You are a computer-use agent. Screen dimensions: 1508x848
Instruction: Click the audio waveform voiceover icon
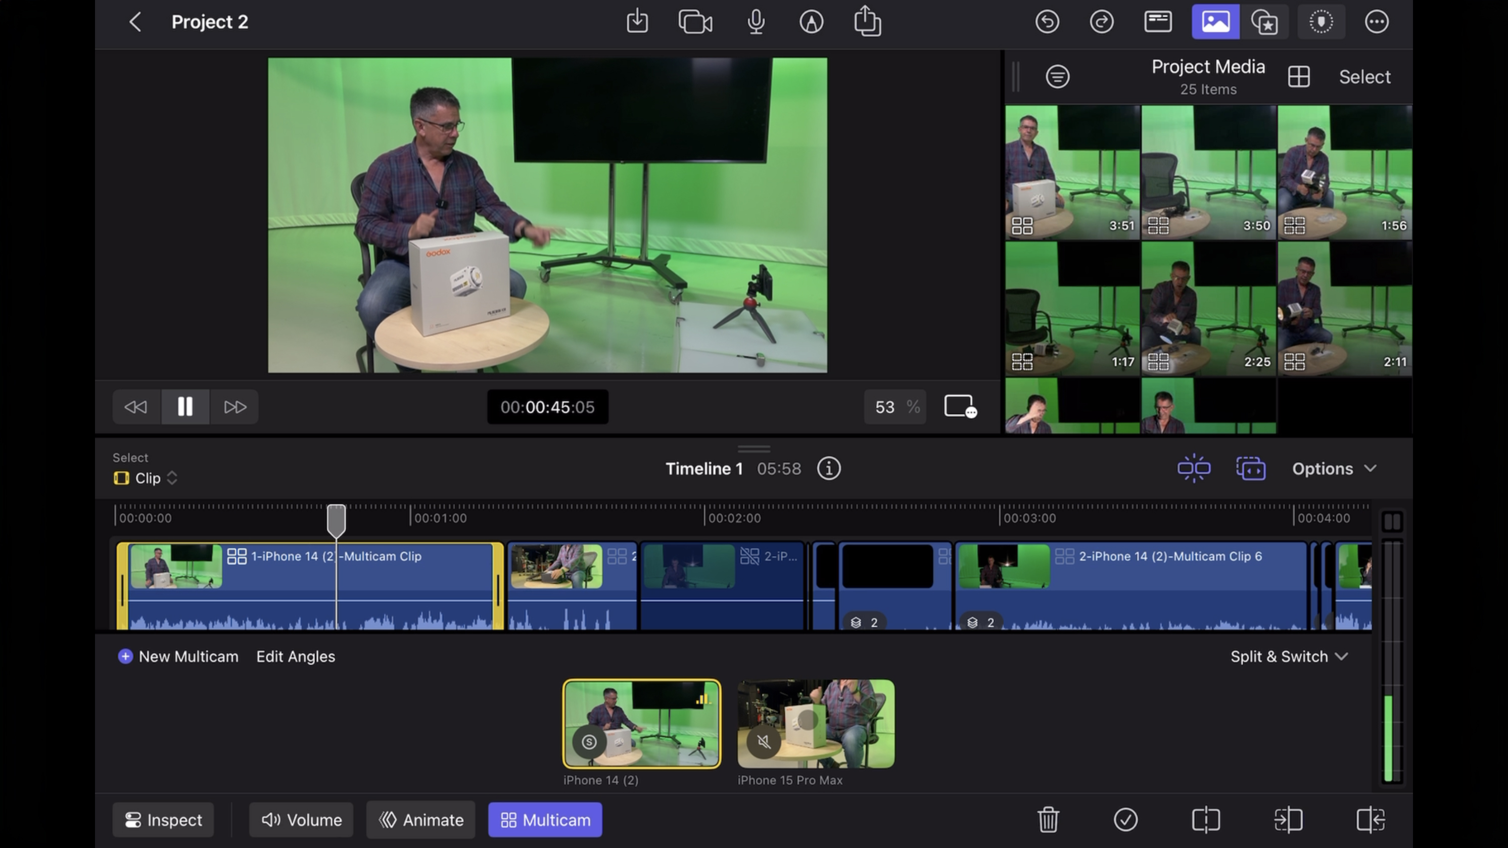(x=754, y=23)
